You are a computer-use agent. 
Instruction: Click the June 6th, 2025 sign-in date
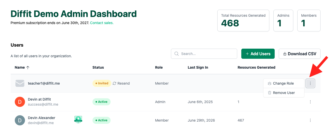click(200, 102)
